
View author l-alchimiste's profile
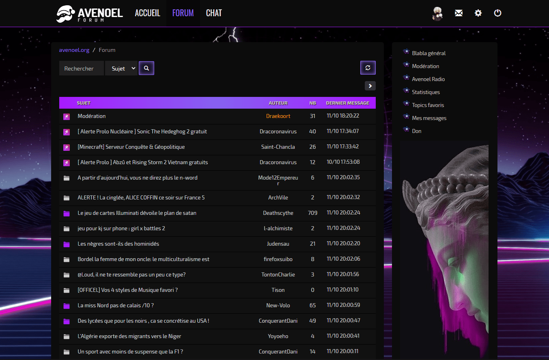point(278,228)
